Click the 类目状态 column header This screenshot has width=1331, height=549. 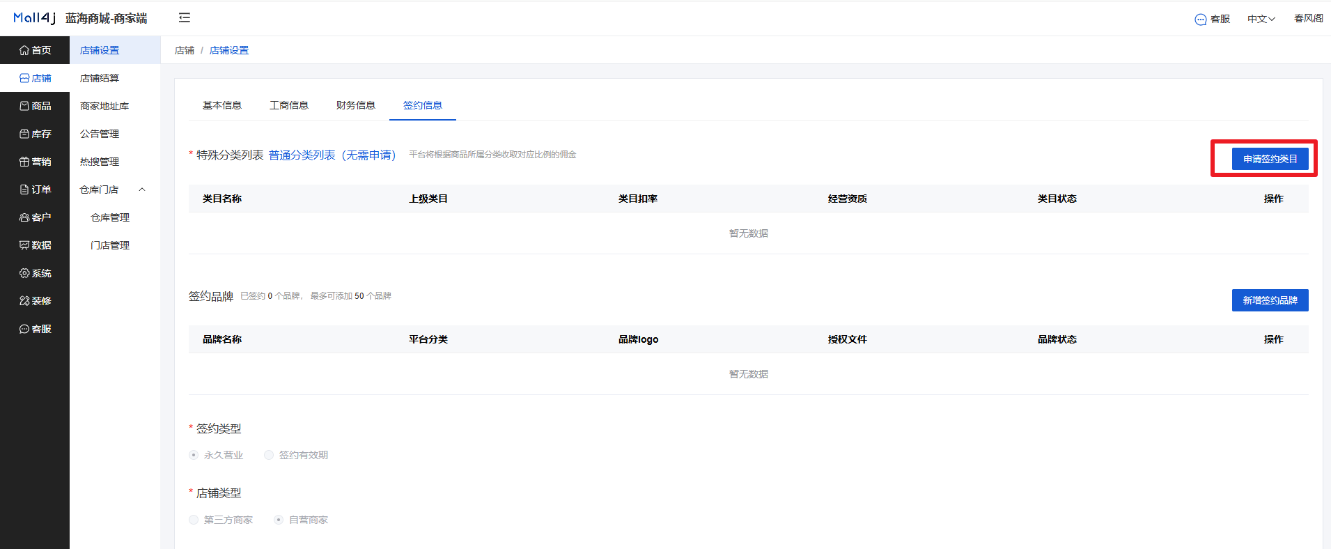1057,199
